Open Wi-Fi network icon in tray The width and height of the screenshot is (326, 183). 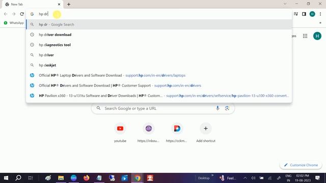point(270,178)
